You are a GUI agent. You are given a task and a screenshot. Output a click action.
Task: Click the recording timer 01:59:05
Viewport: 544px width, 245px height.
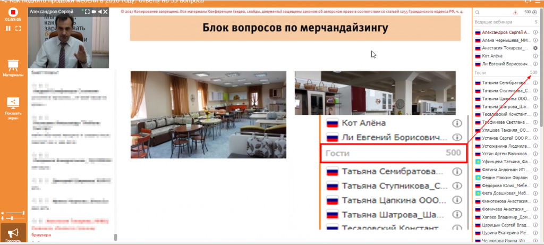pos(13,20)
